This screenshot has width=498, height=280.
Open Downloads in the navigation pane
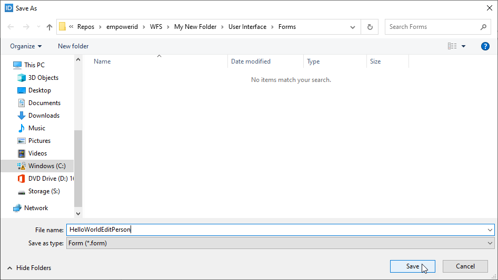pos(44,116)
